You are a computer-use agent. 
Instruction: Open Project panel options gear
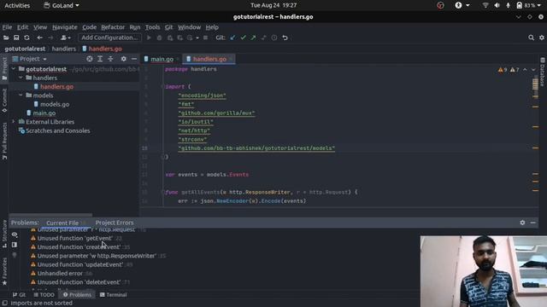point(123,59)
